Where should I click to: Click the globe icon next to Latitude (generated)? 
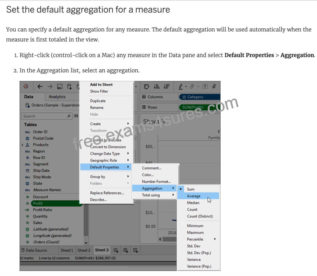pyautogui.click(x=27, y=229)
